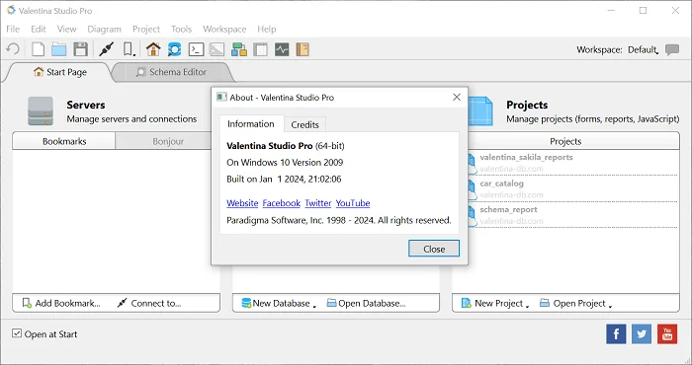Click the Built on Jan 1 2024 text
Screen dimensions: 692x365
(284, 180)
